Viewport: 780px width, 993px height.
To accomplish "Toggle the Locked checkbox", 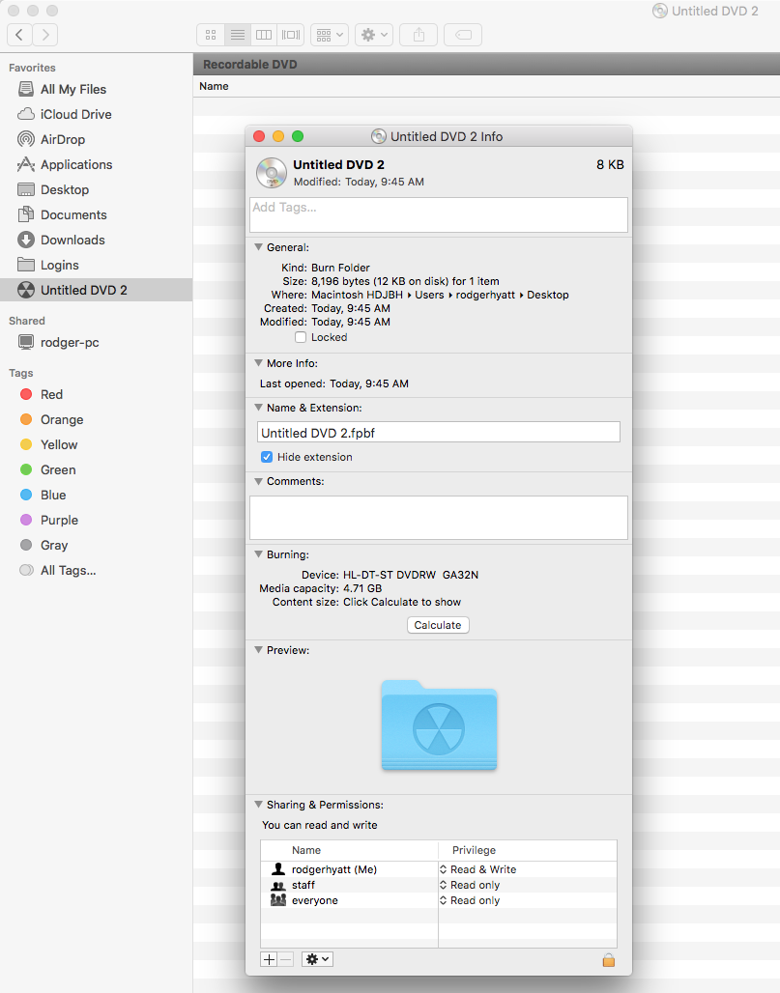I will (x=301, y=337).
